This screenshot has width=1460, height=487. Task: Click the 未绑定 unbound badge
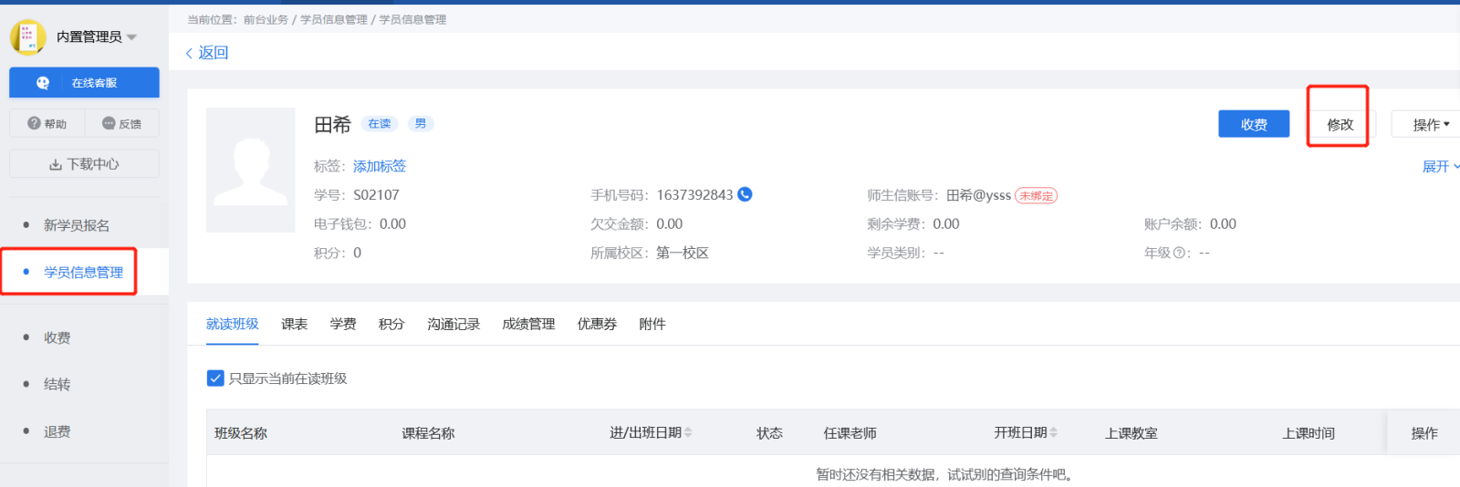pyautogui.click(x=1037, y=195)
